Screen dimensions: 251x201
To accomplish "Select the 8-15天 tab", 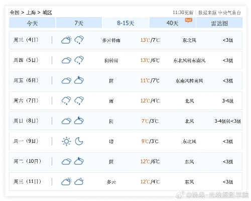I will tap(125, 23).
